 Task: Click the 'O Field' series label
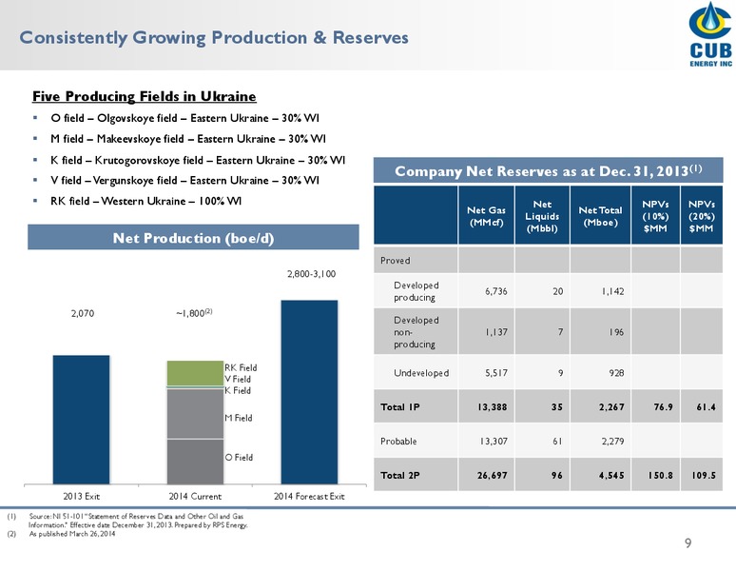coord(239,458)
